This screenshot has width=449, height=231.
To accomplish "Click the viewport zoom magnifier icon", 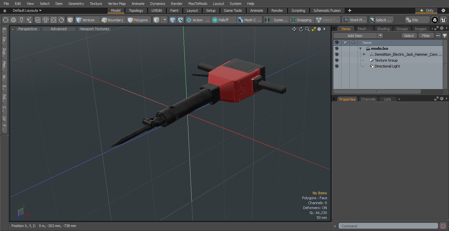I will coord(307,29).
